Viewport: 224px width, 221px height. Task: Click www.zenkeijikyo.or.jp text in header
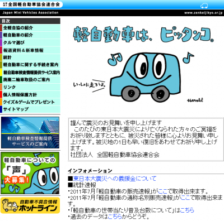tap(203, 13)
